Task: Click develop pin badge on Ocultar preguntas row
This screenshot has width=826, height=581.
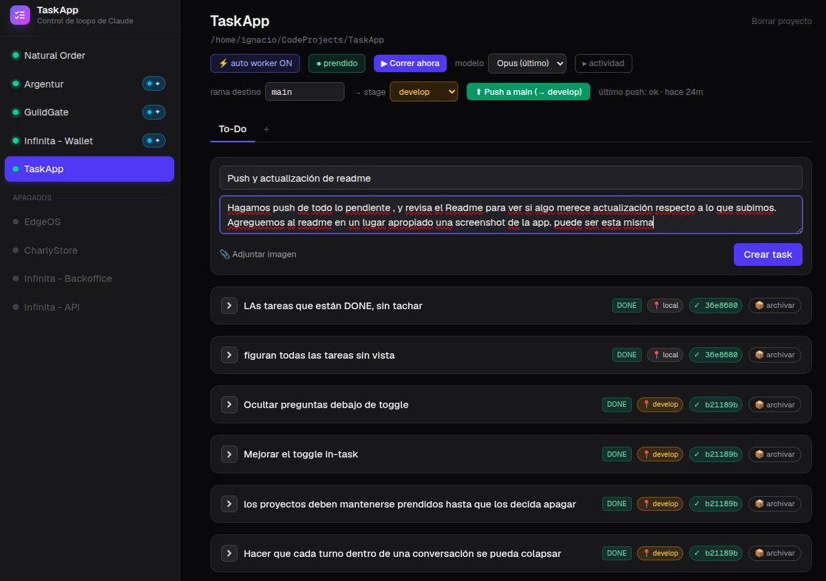Action: (660, 405)
